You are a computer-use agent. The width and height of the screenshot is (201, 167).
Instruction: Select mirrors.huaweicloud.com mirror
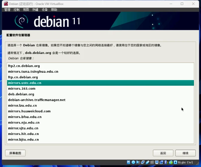[100, 111]
